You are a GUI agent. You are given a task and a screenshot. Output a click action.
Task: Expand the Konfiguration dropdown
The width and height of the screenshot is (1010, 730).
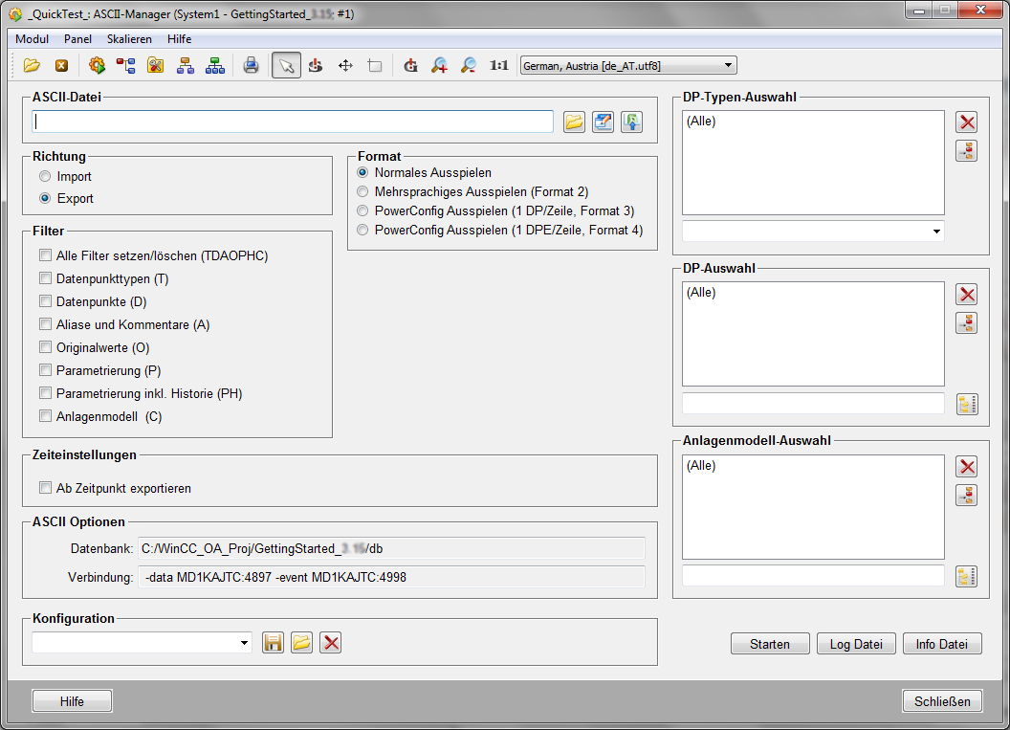click(x=244, y=643)
